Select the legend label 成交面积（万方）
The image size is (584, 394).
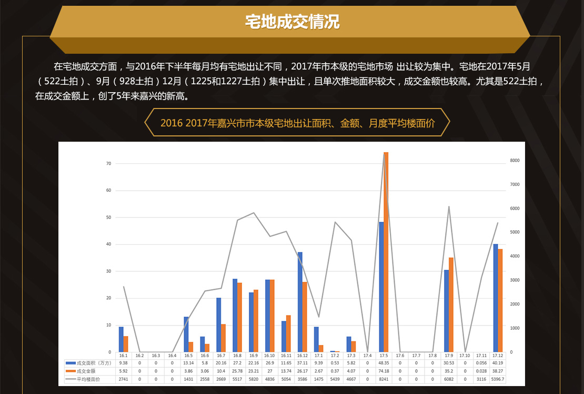pyautogui.click(x=94, y=363)
